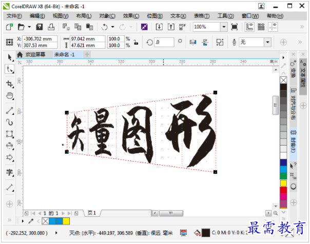Viewport: 310px width, 244px height.
Task: Toggle show grid icon
Action: tap(261, 27)
